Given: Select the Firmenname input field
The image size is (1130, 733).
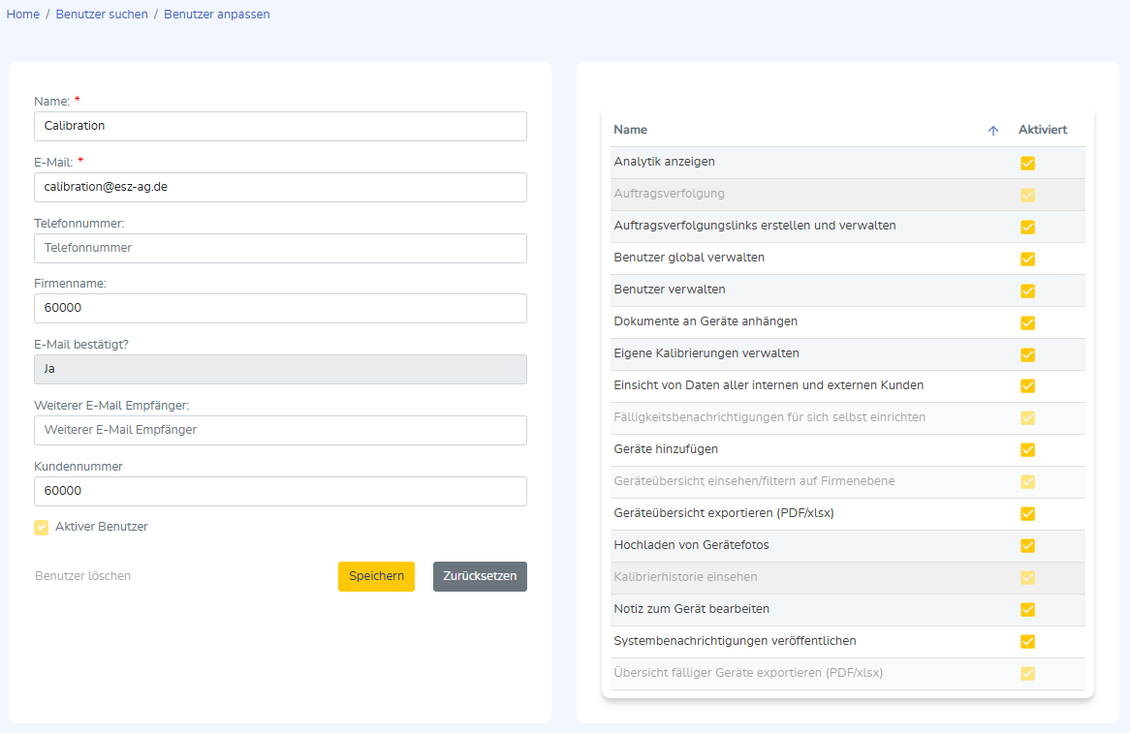Looking at the screenshot, I should [x=280, y=308].
